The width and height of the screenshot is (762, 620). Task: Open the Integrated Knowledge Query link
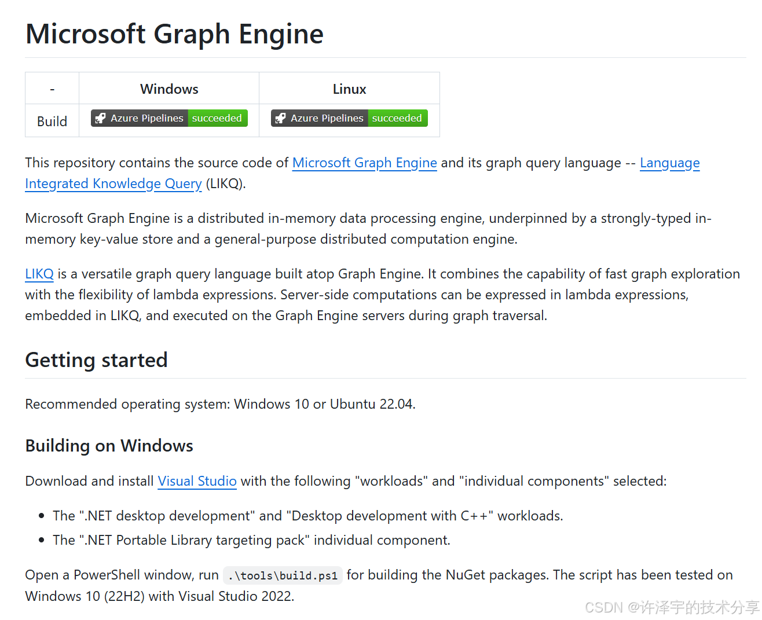[113, 184]
